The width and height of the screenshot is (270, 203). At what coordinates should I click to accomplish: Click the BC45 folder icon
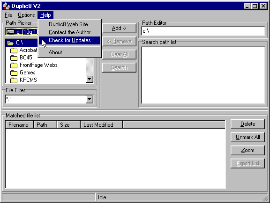pos(14,58)
